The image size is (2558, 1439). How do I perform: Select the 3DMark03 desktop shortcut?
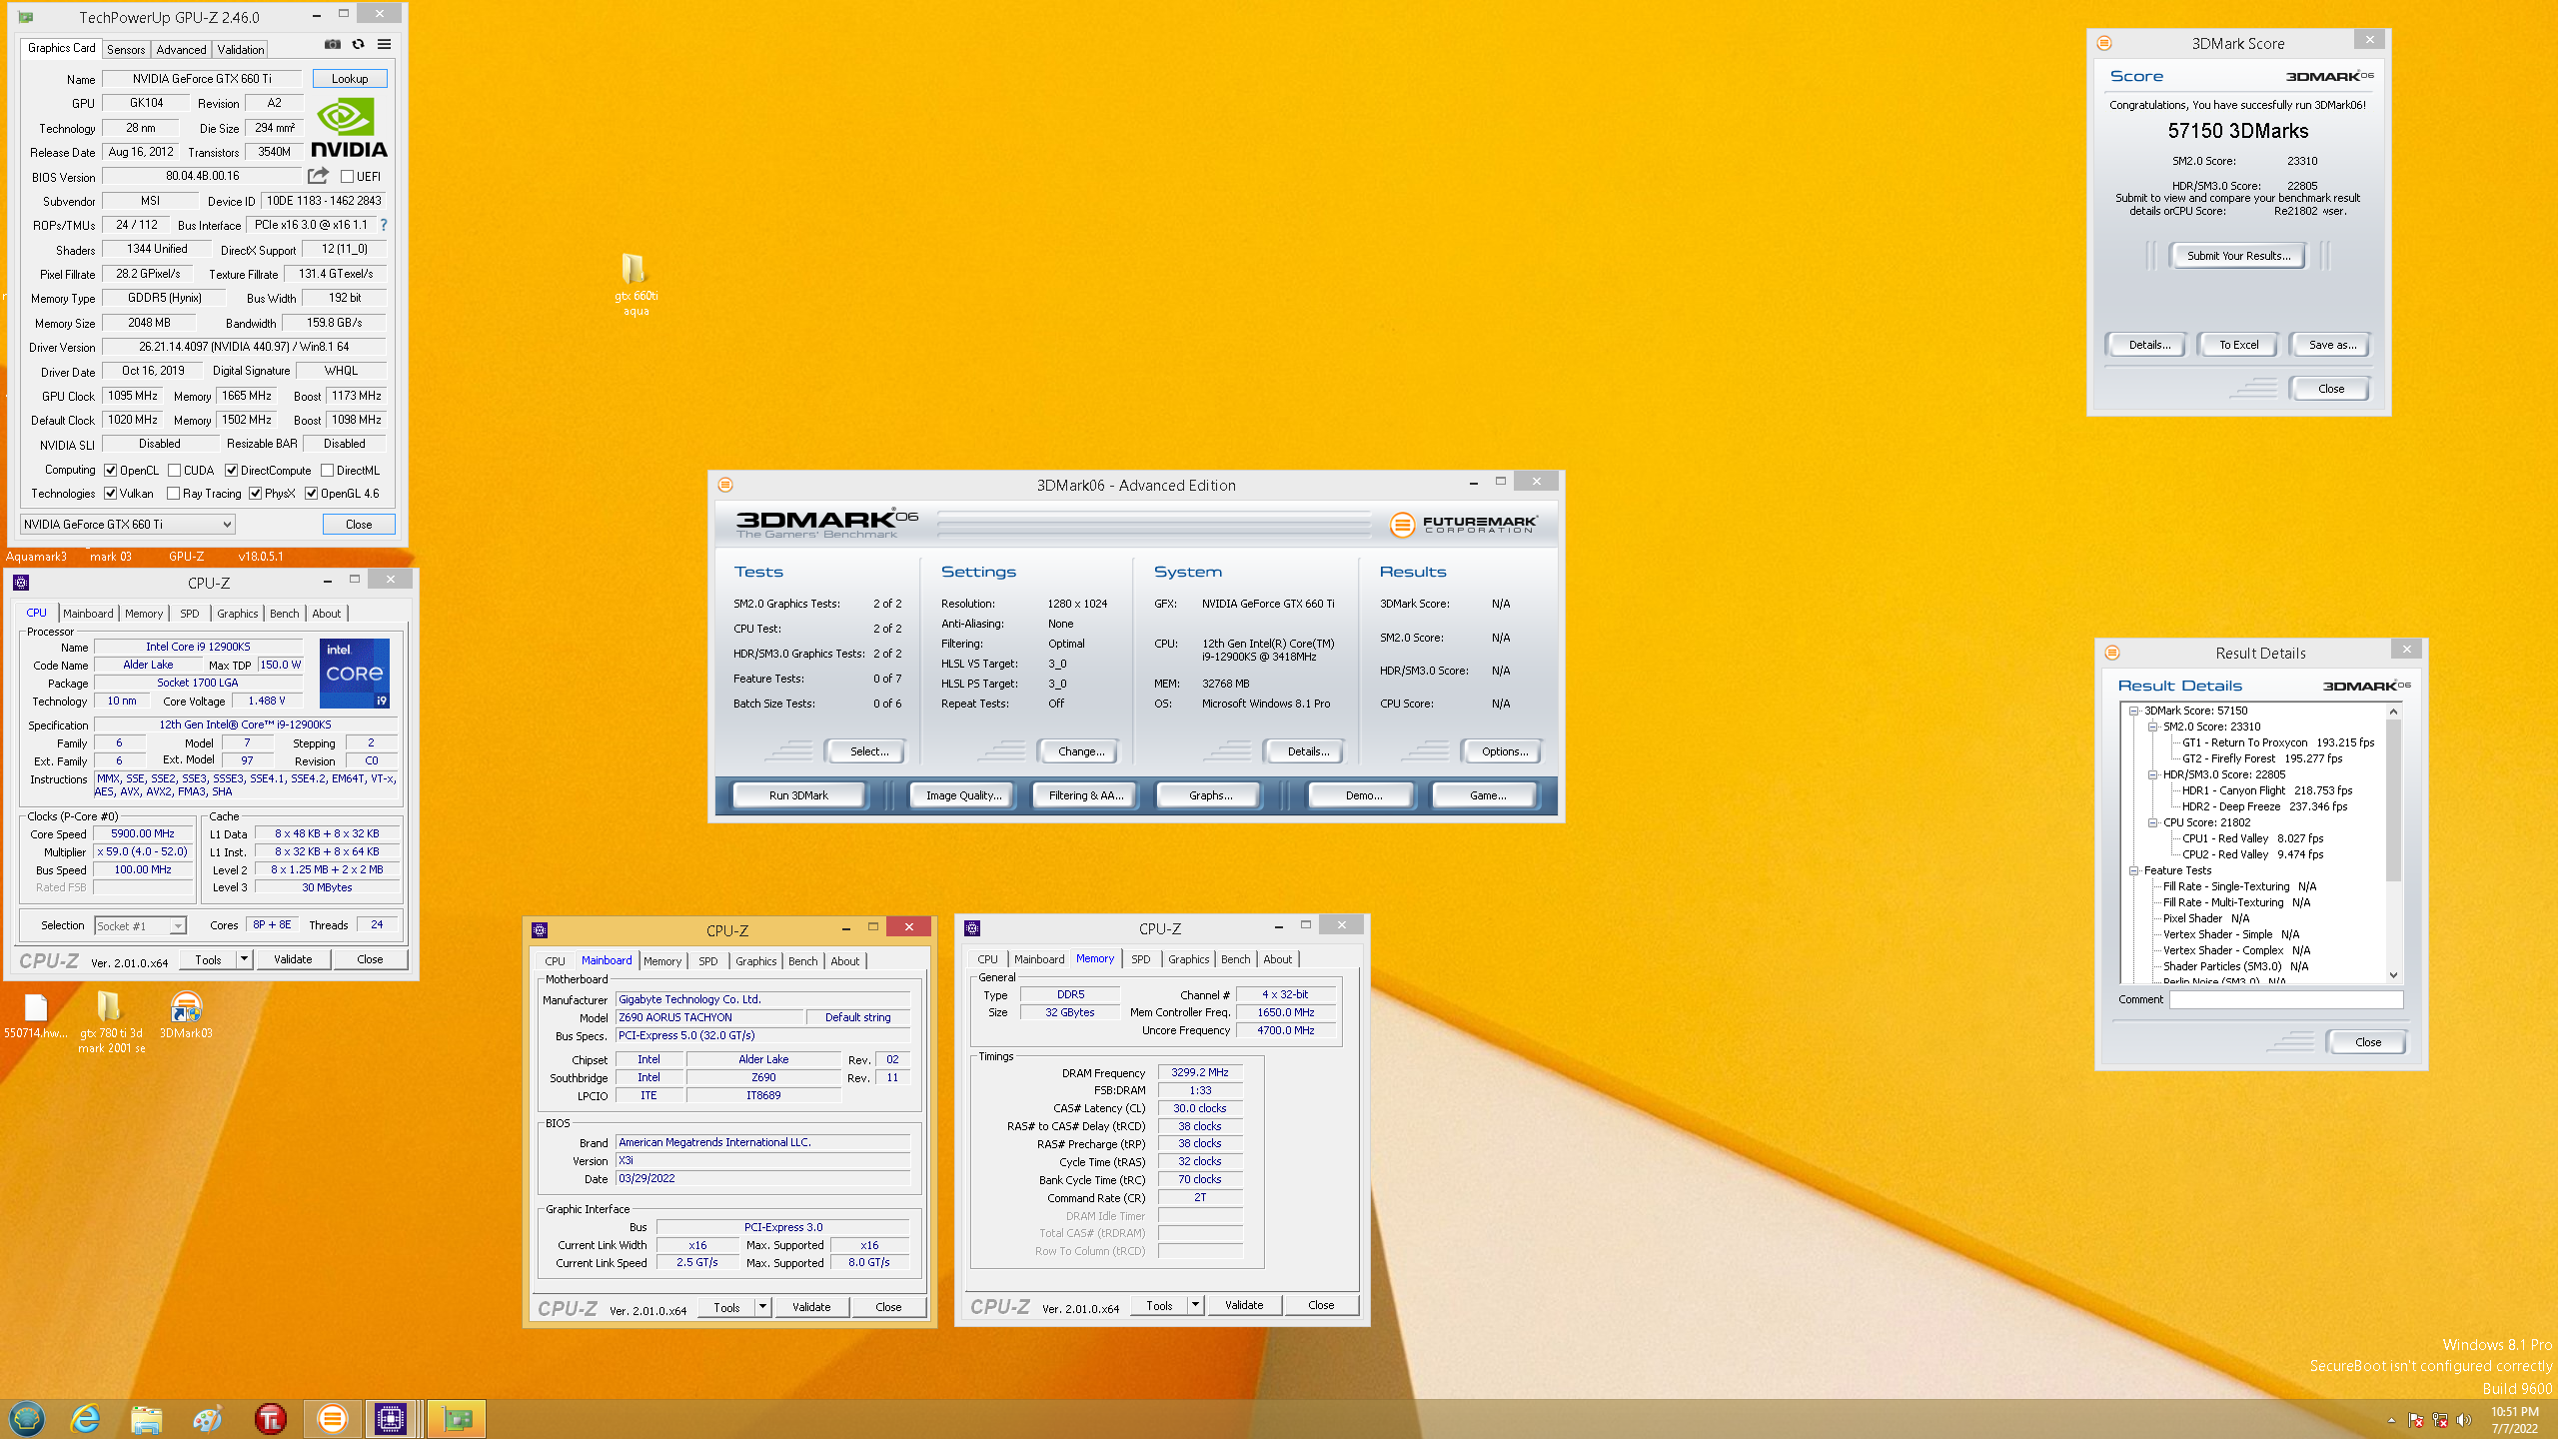click(x=186, y=1014)
